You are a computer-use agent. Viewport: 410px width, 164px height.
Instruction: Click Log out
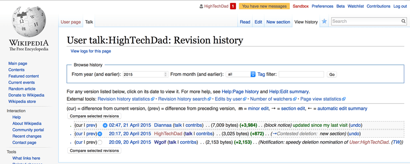click(400, 6)
